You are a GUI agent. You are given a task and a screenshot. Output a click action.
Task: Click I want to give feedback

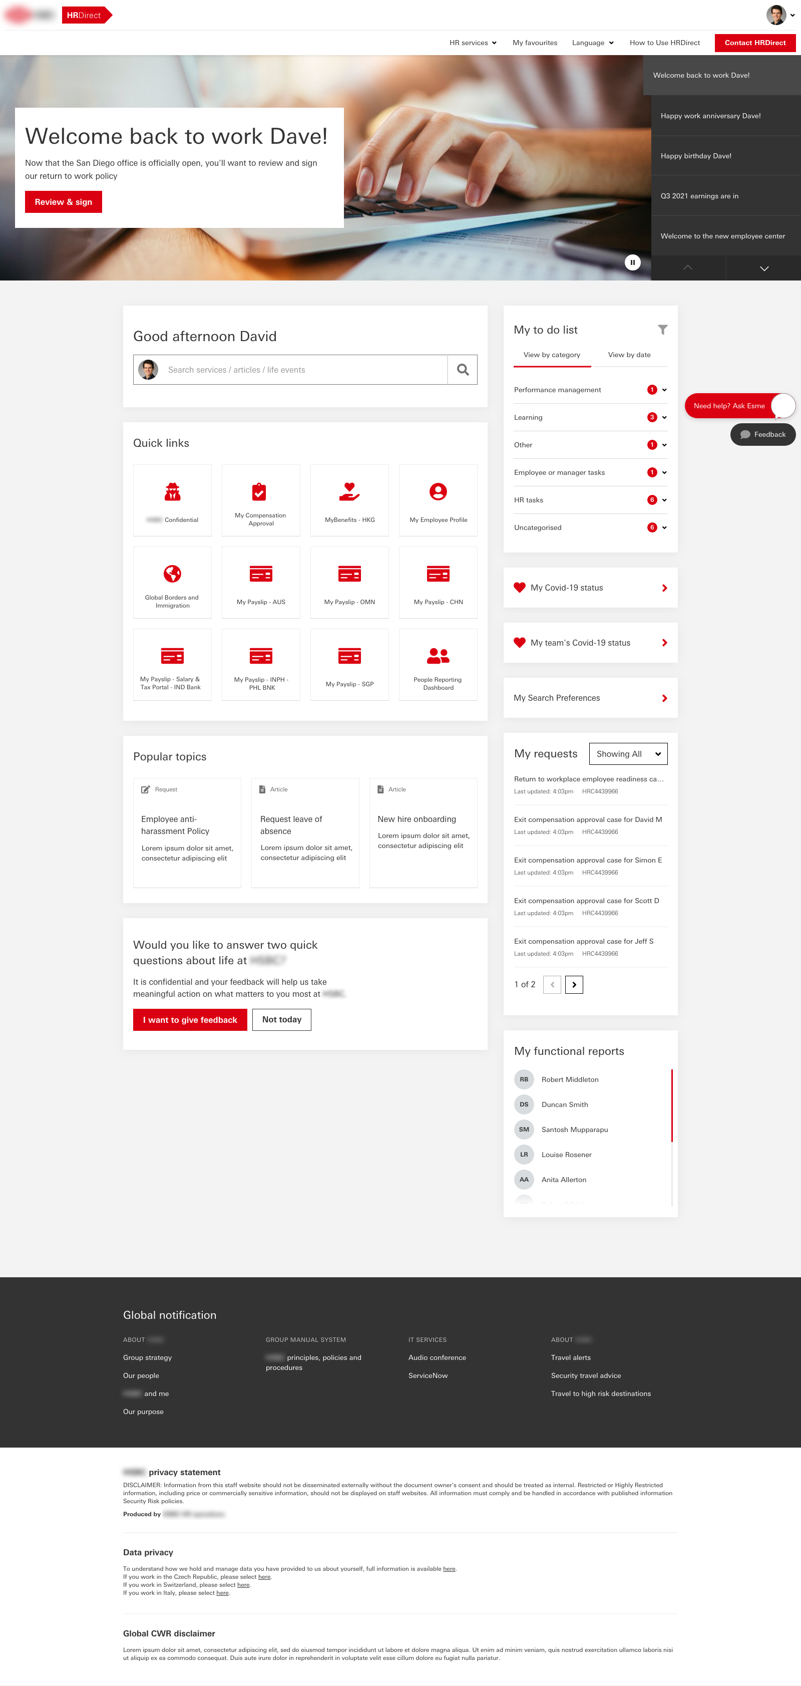coord(190,1019)
